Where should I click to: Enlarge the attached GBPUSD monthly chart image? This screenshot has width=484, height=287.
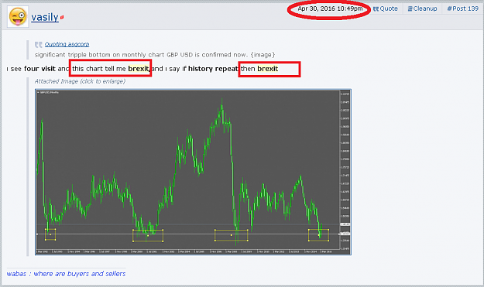(x=194, y=172)
